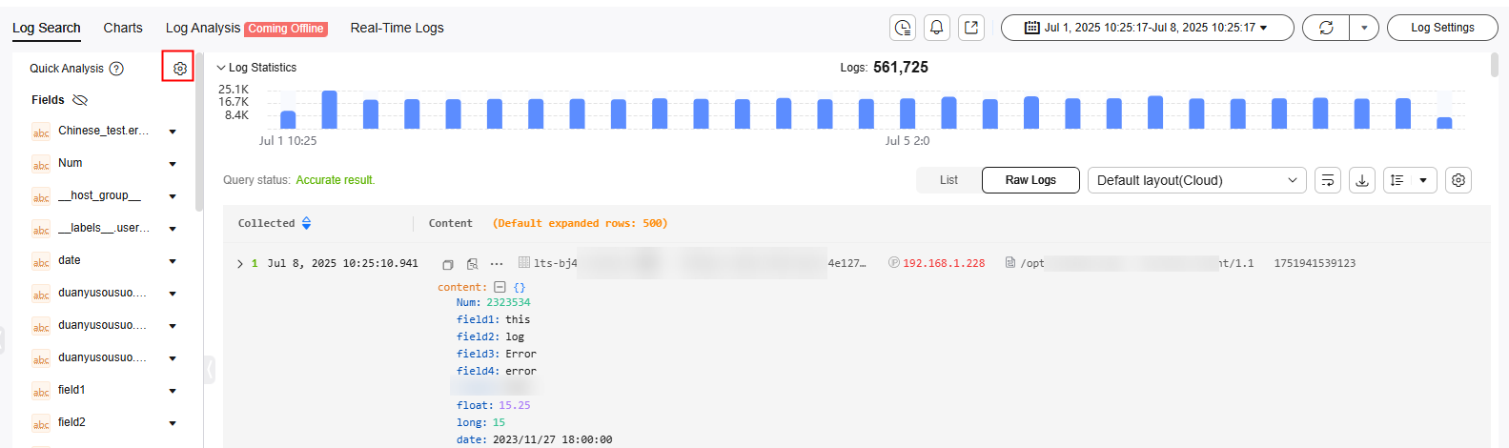1509x448 pixels.
Task: Click the refresh logs icon
Action: pos(1326,28)
